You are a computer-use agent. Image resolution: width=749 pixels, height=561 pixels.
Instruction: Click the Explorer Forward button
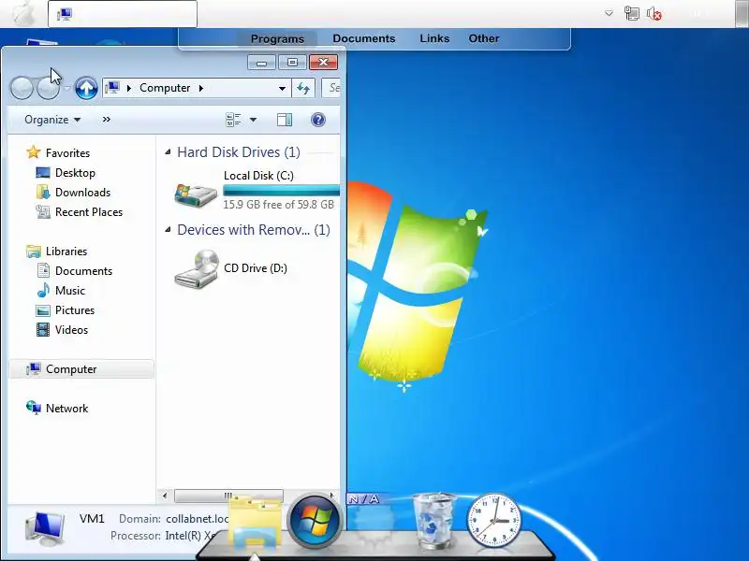click(49, 88)
